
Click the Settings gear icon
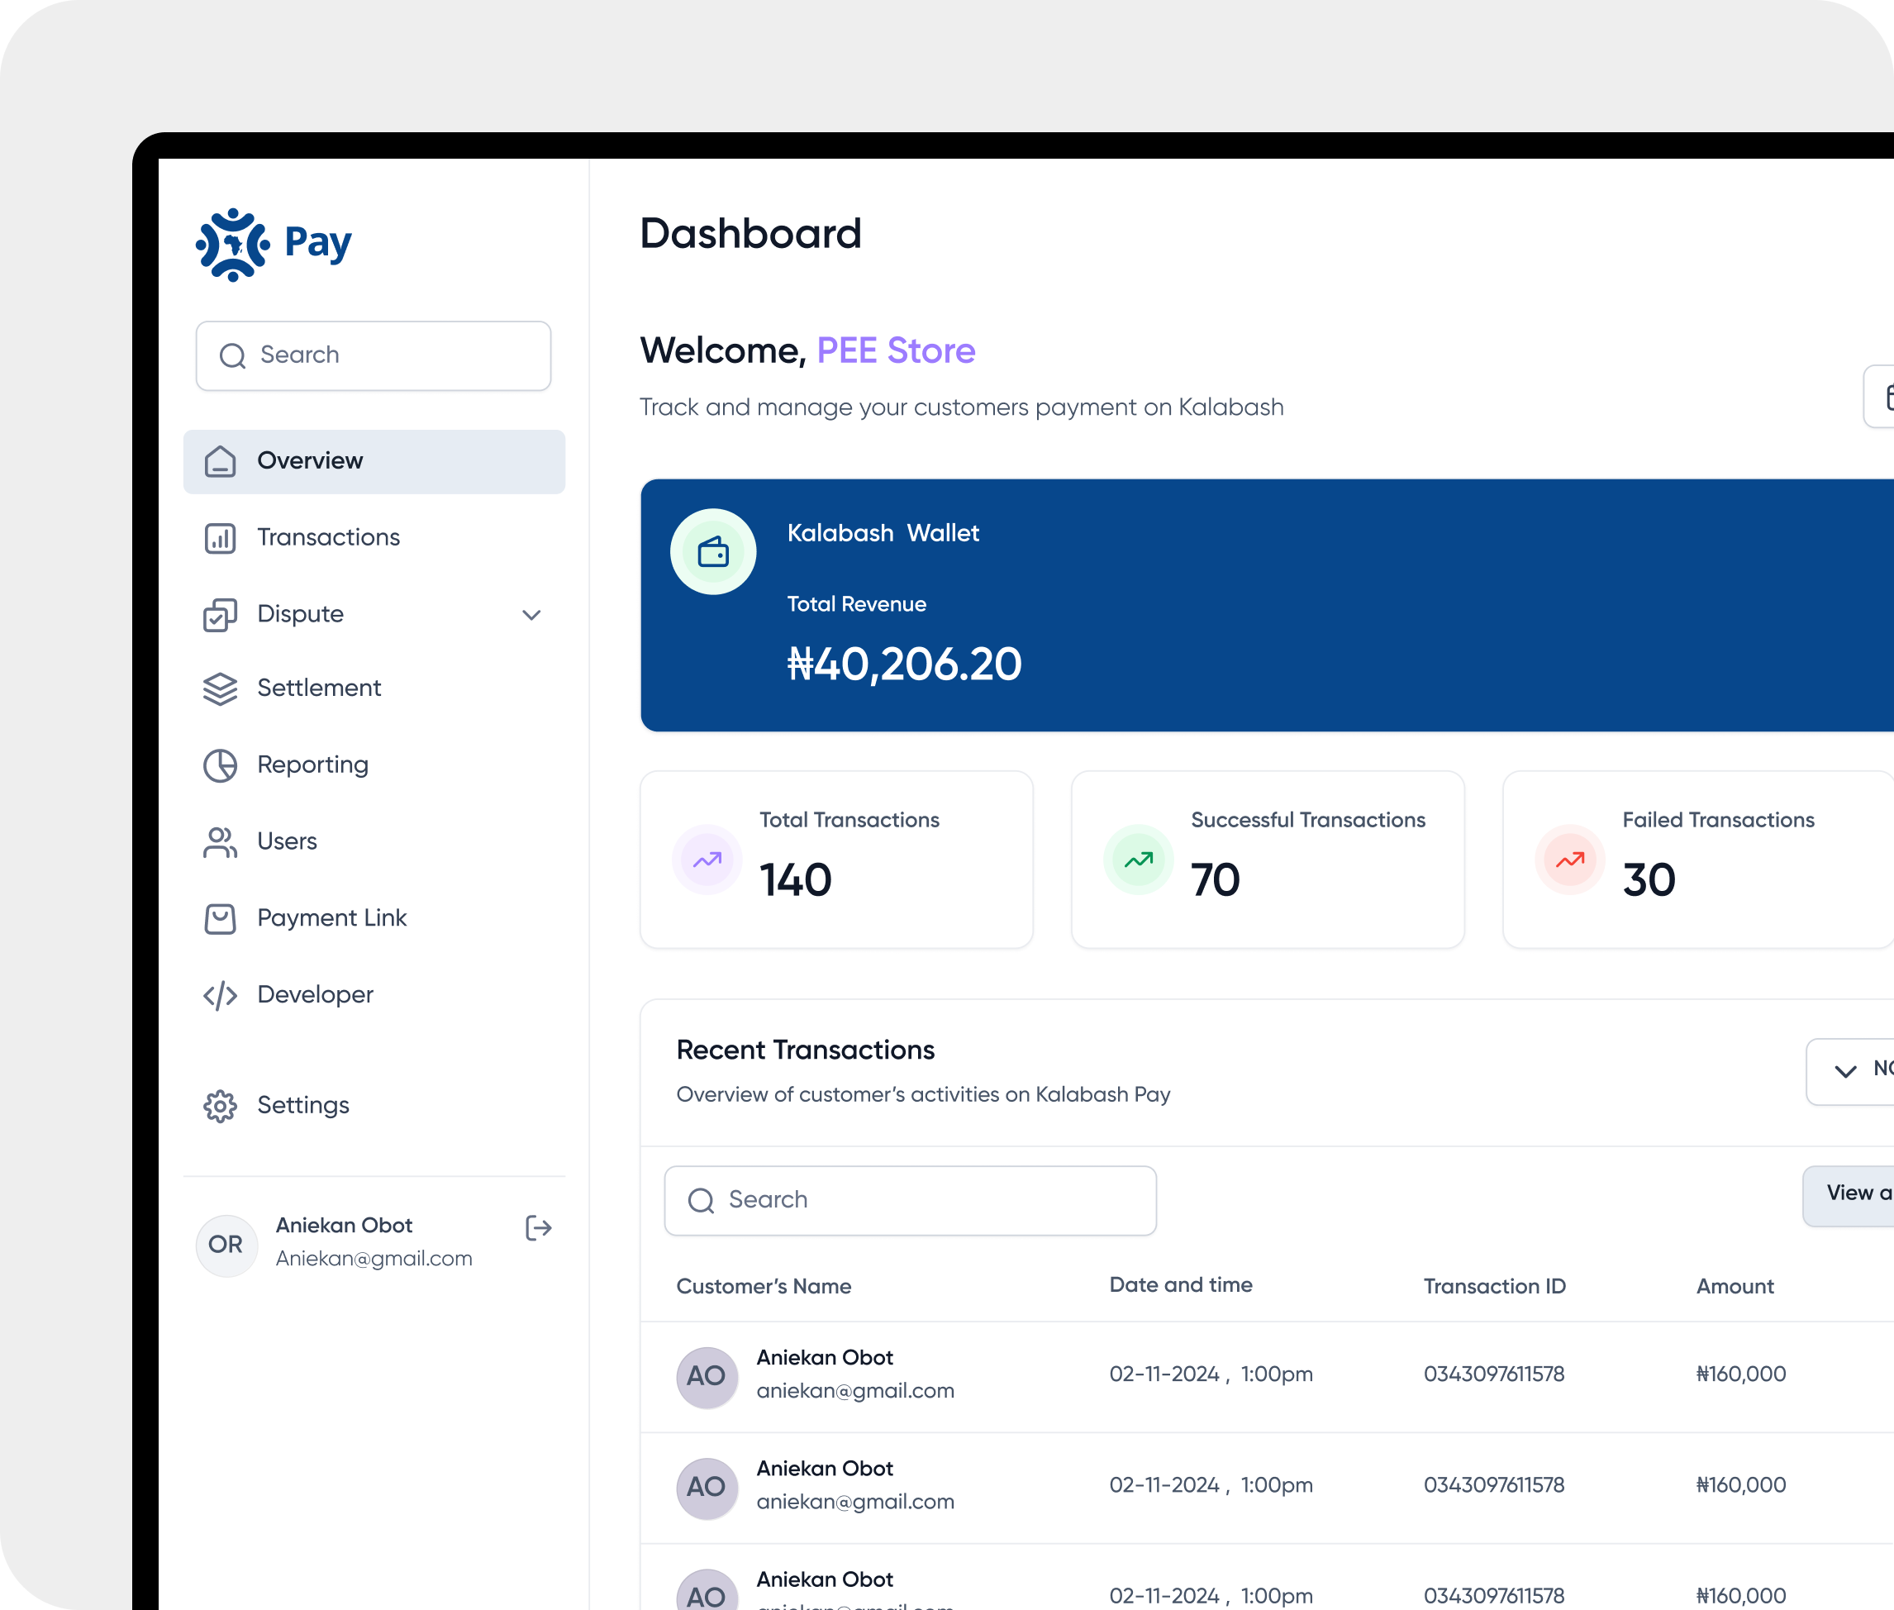(220, 1106)
